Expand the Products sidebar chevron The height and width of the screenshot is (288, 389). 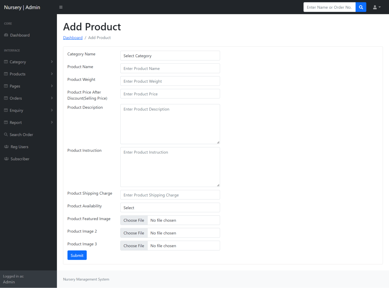click(x=52, y=74)
